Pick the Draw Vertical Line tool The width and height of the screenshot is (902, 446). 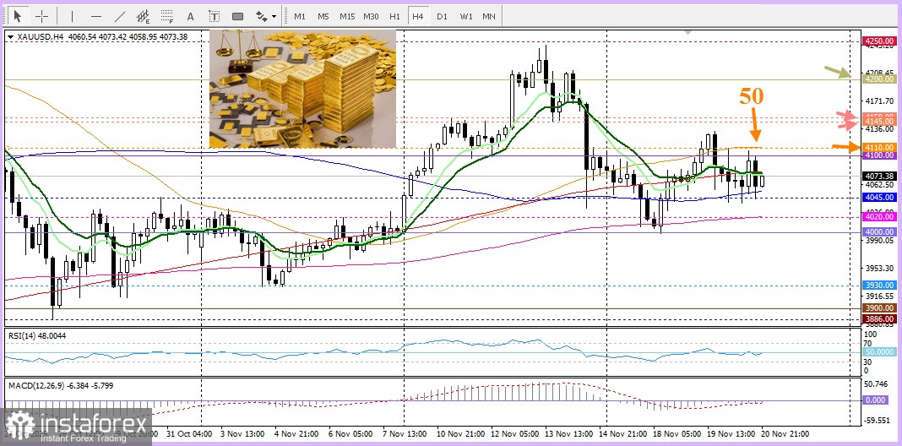point(72,16)
